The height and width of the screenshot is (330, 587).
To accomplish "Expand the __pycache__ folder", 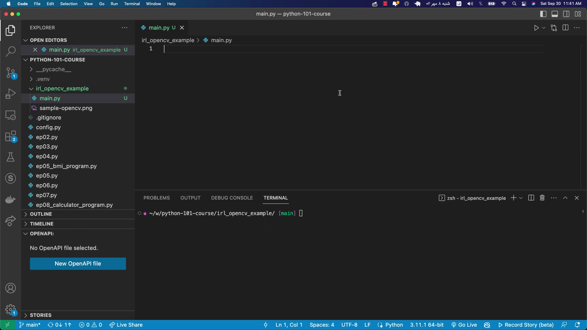I will click(54, 69).
